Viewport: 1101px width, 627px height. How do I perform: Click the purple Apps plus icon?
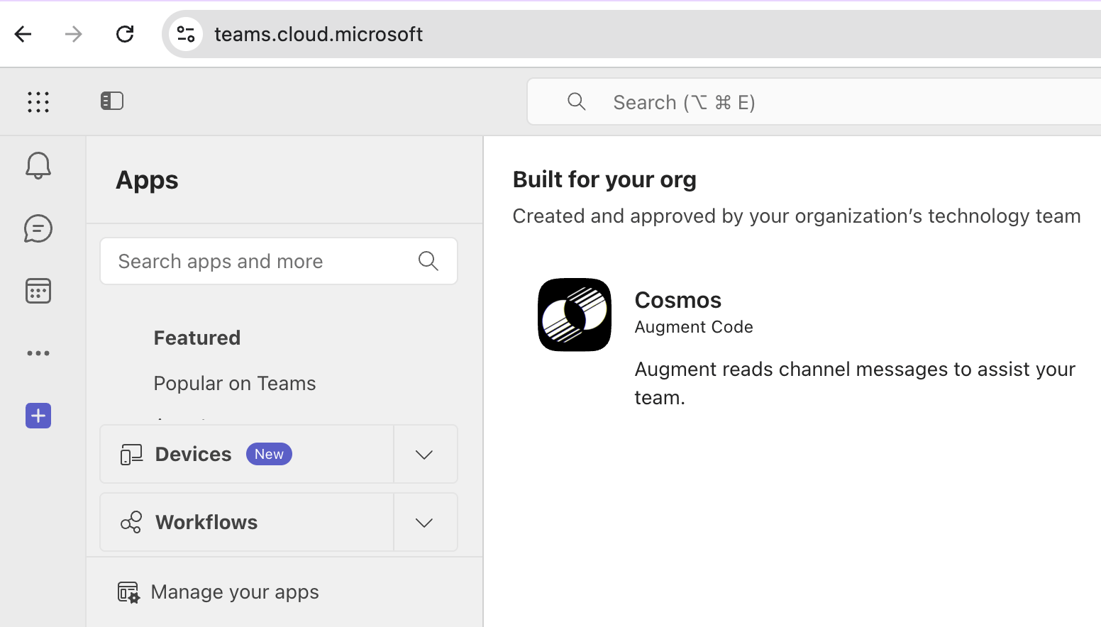pyautogui.click(x=38, y=416)
